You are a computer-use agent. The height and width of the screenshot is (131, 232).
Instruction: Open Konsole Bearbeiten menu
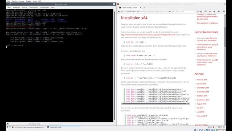pyautogui.click(x=16, y=7)
